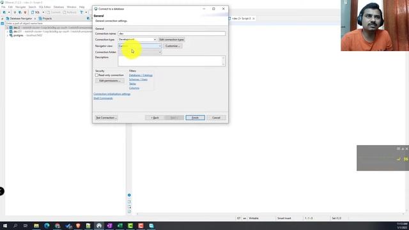Open the Navigator view dropdown
Screen dimensions: 409x230
point(140,46)
